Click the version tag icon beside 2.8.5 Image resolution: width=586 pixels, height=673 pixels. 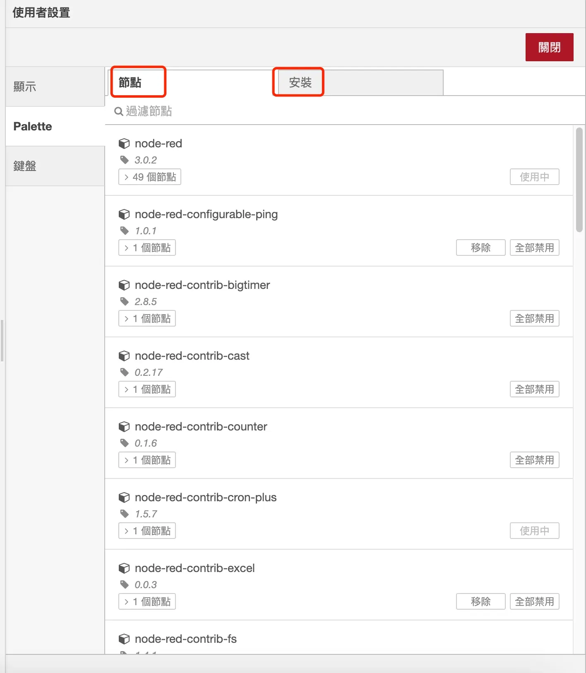click(124, 301)
